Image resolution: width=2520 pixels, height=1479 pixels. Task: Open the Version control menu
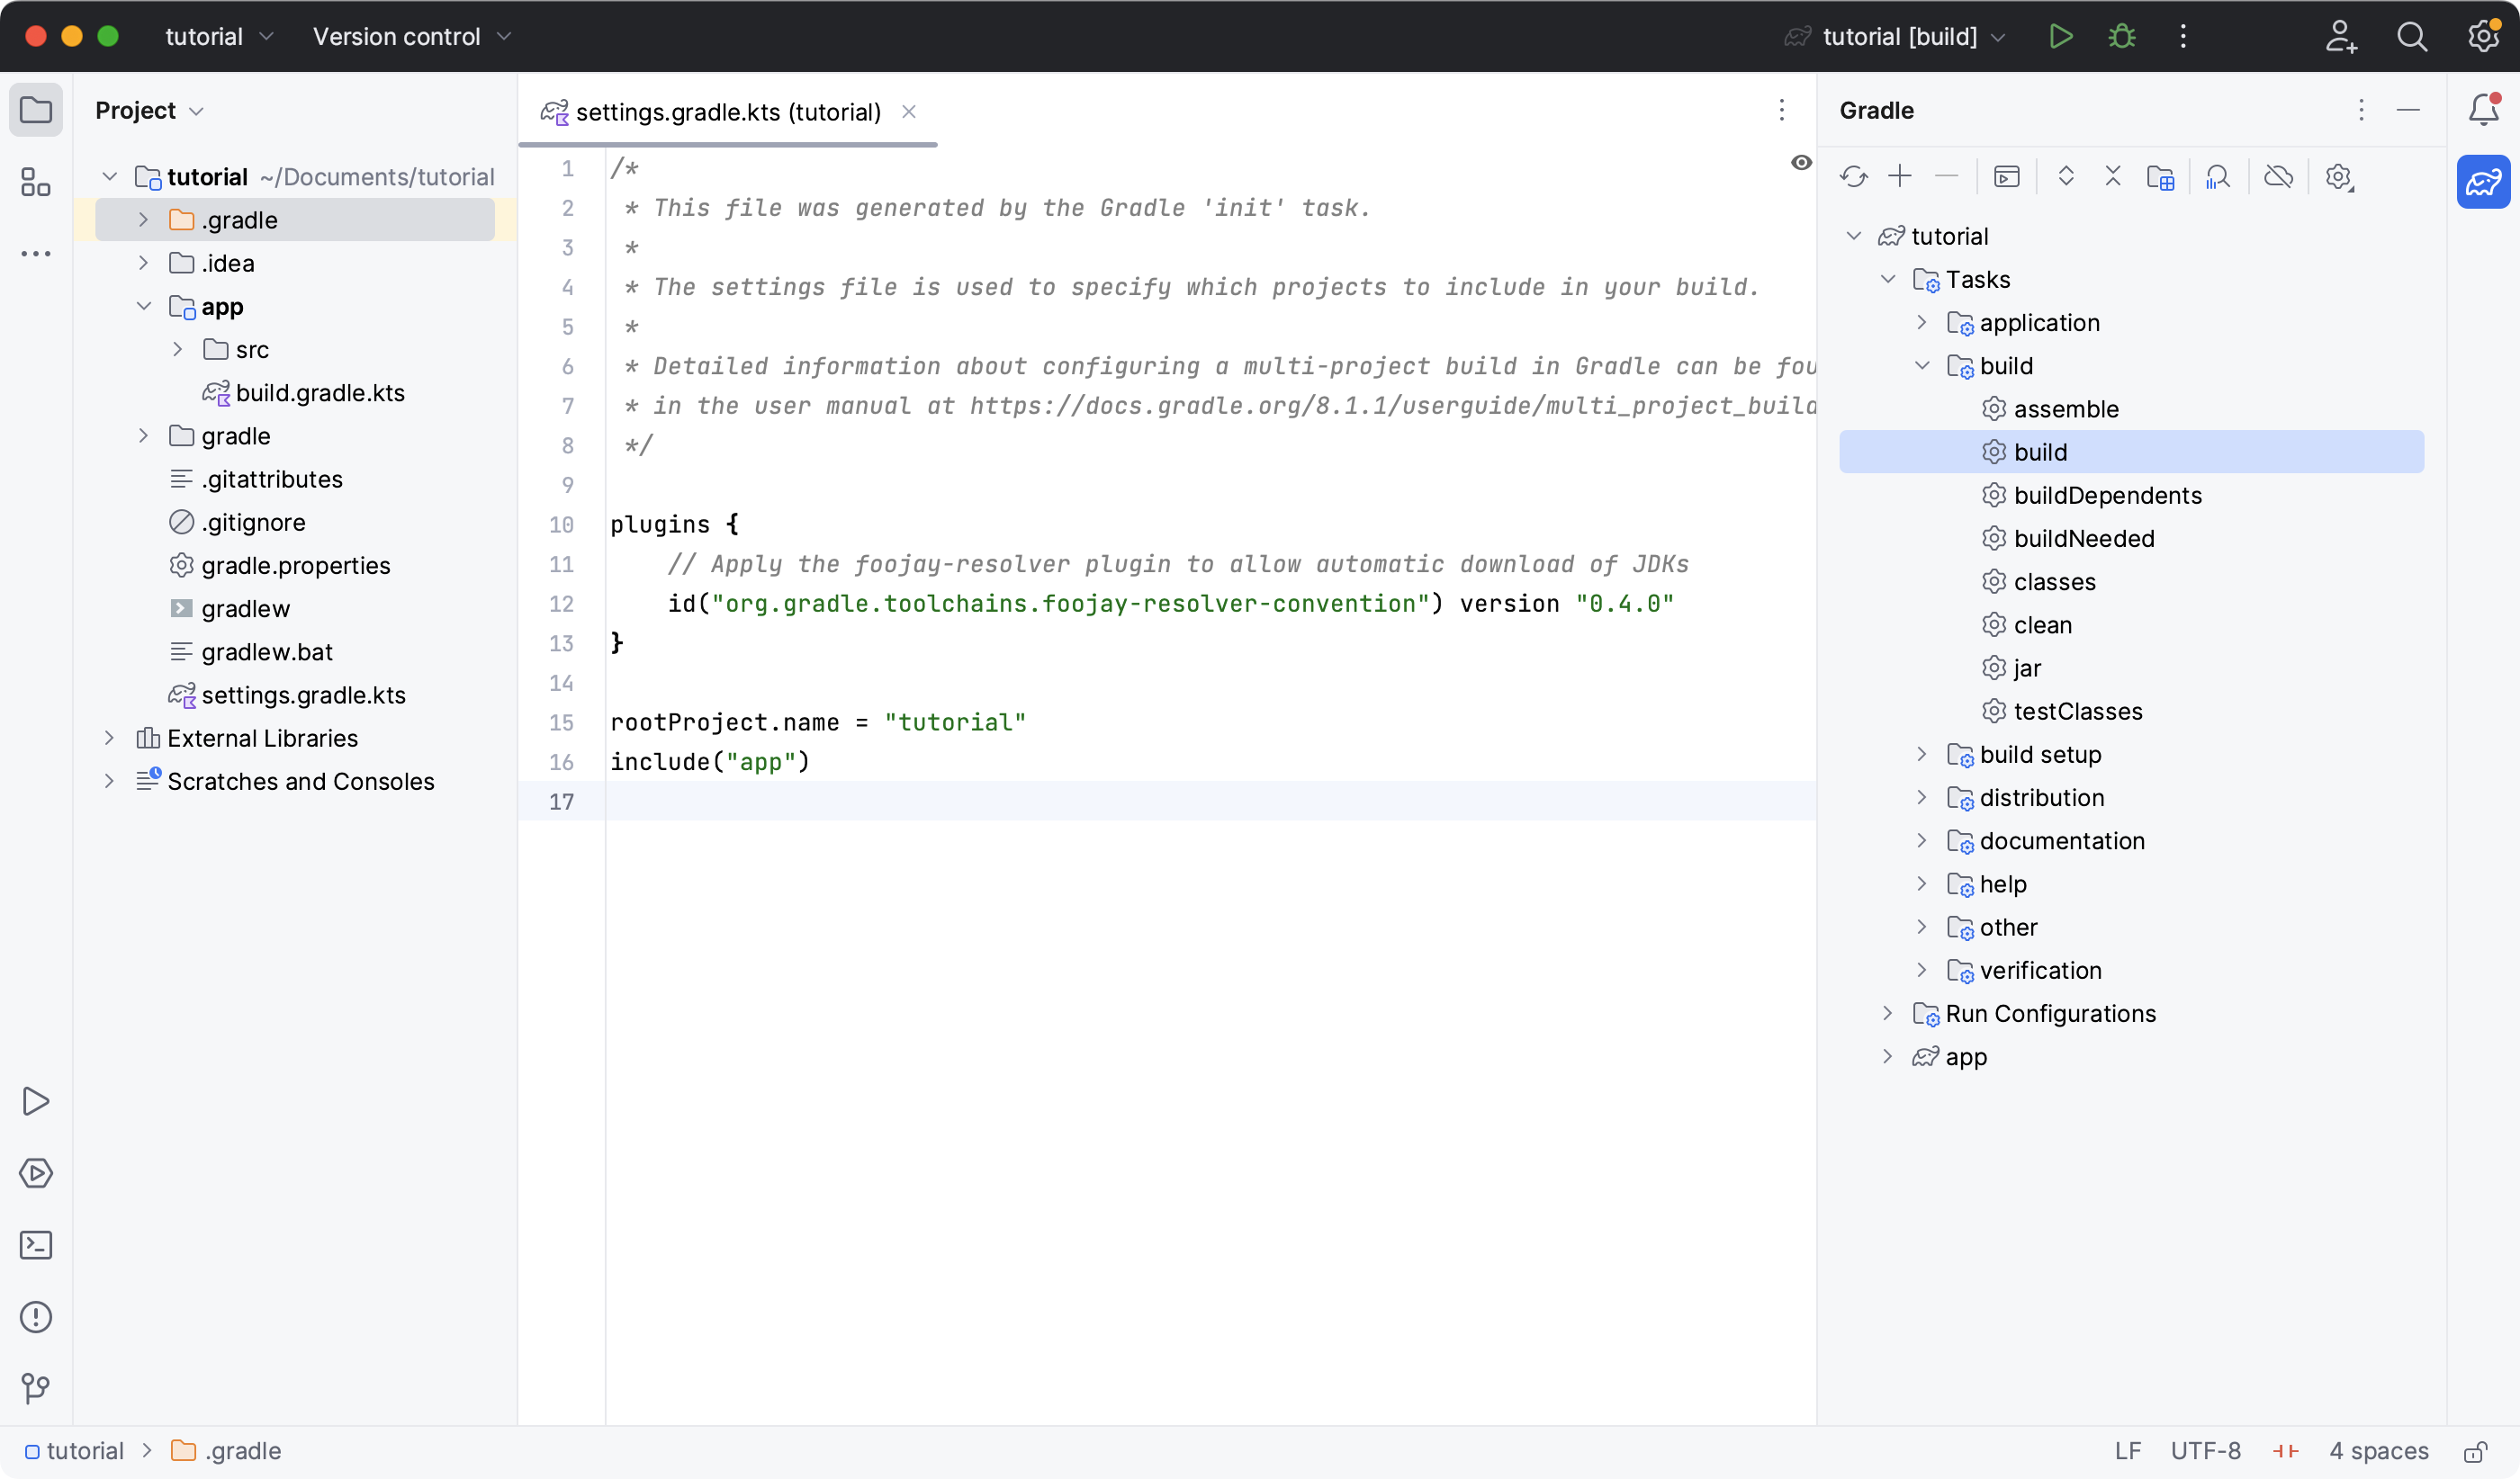click(411, 37)
